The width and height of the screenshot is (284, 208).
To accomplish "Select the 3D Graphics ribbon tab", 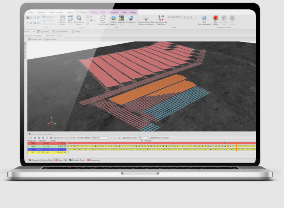I will point(82,13).
